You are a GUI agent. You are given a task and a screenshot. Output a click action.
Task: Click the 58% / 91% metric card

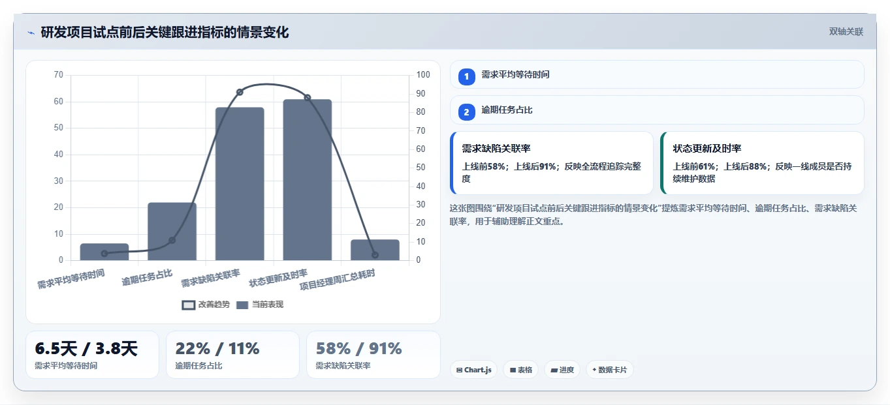[373, 355]
